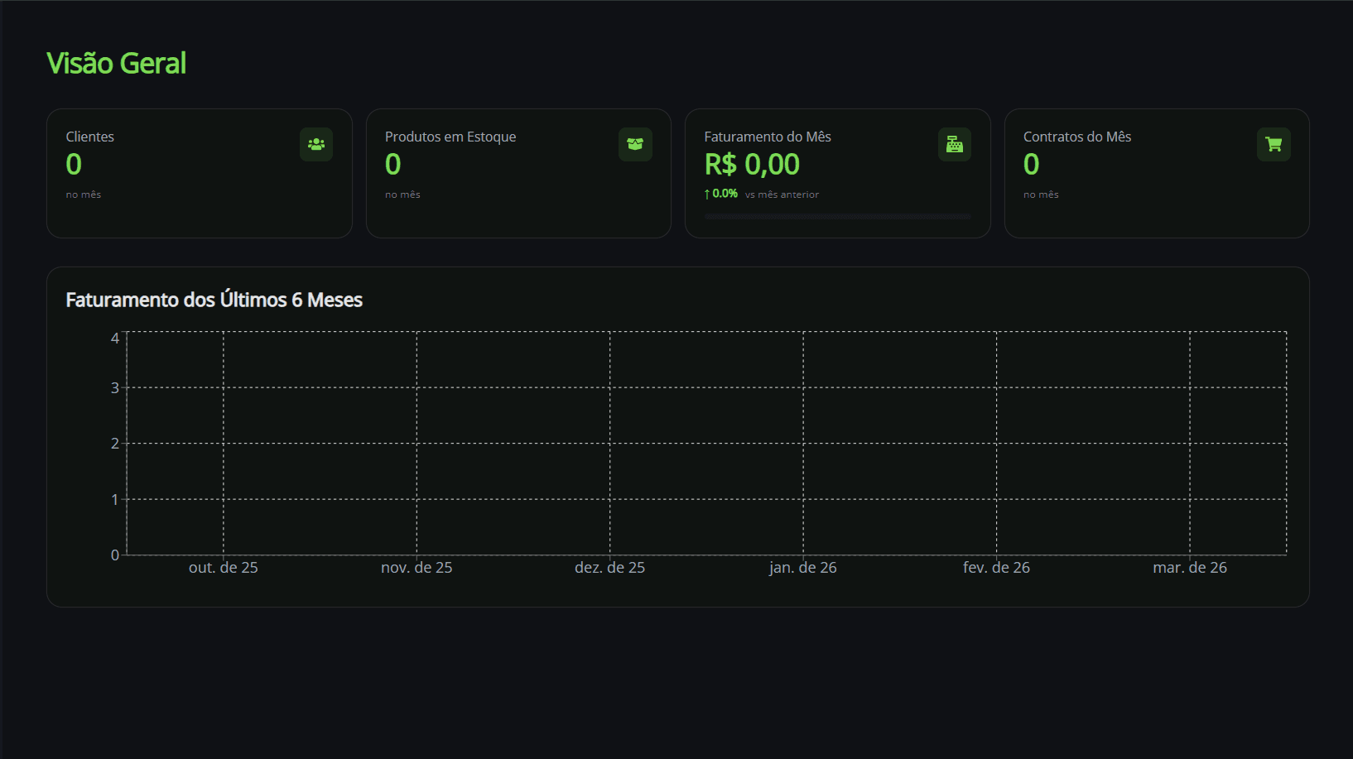Select the Faturamento dos Últimos 6 Meses header
The height and width of the screenshot is (759, 1353).
(x=214, y=300)
